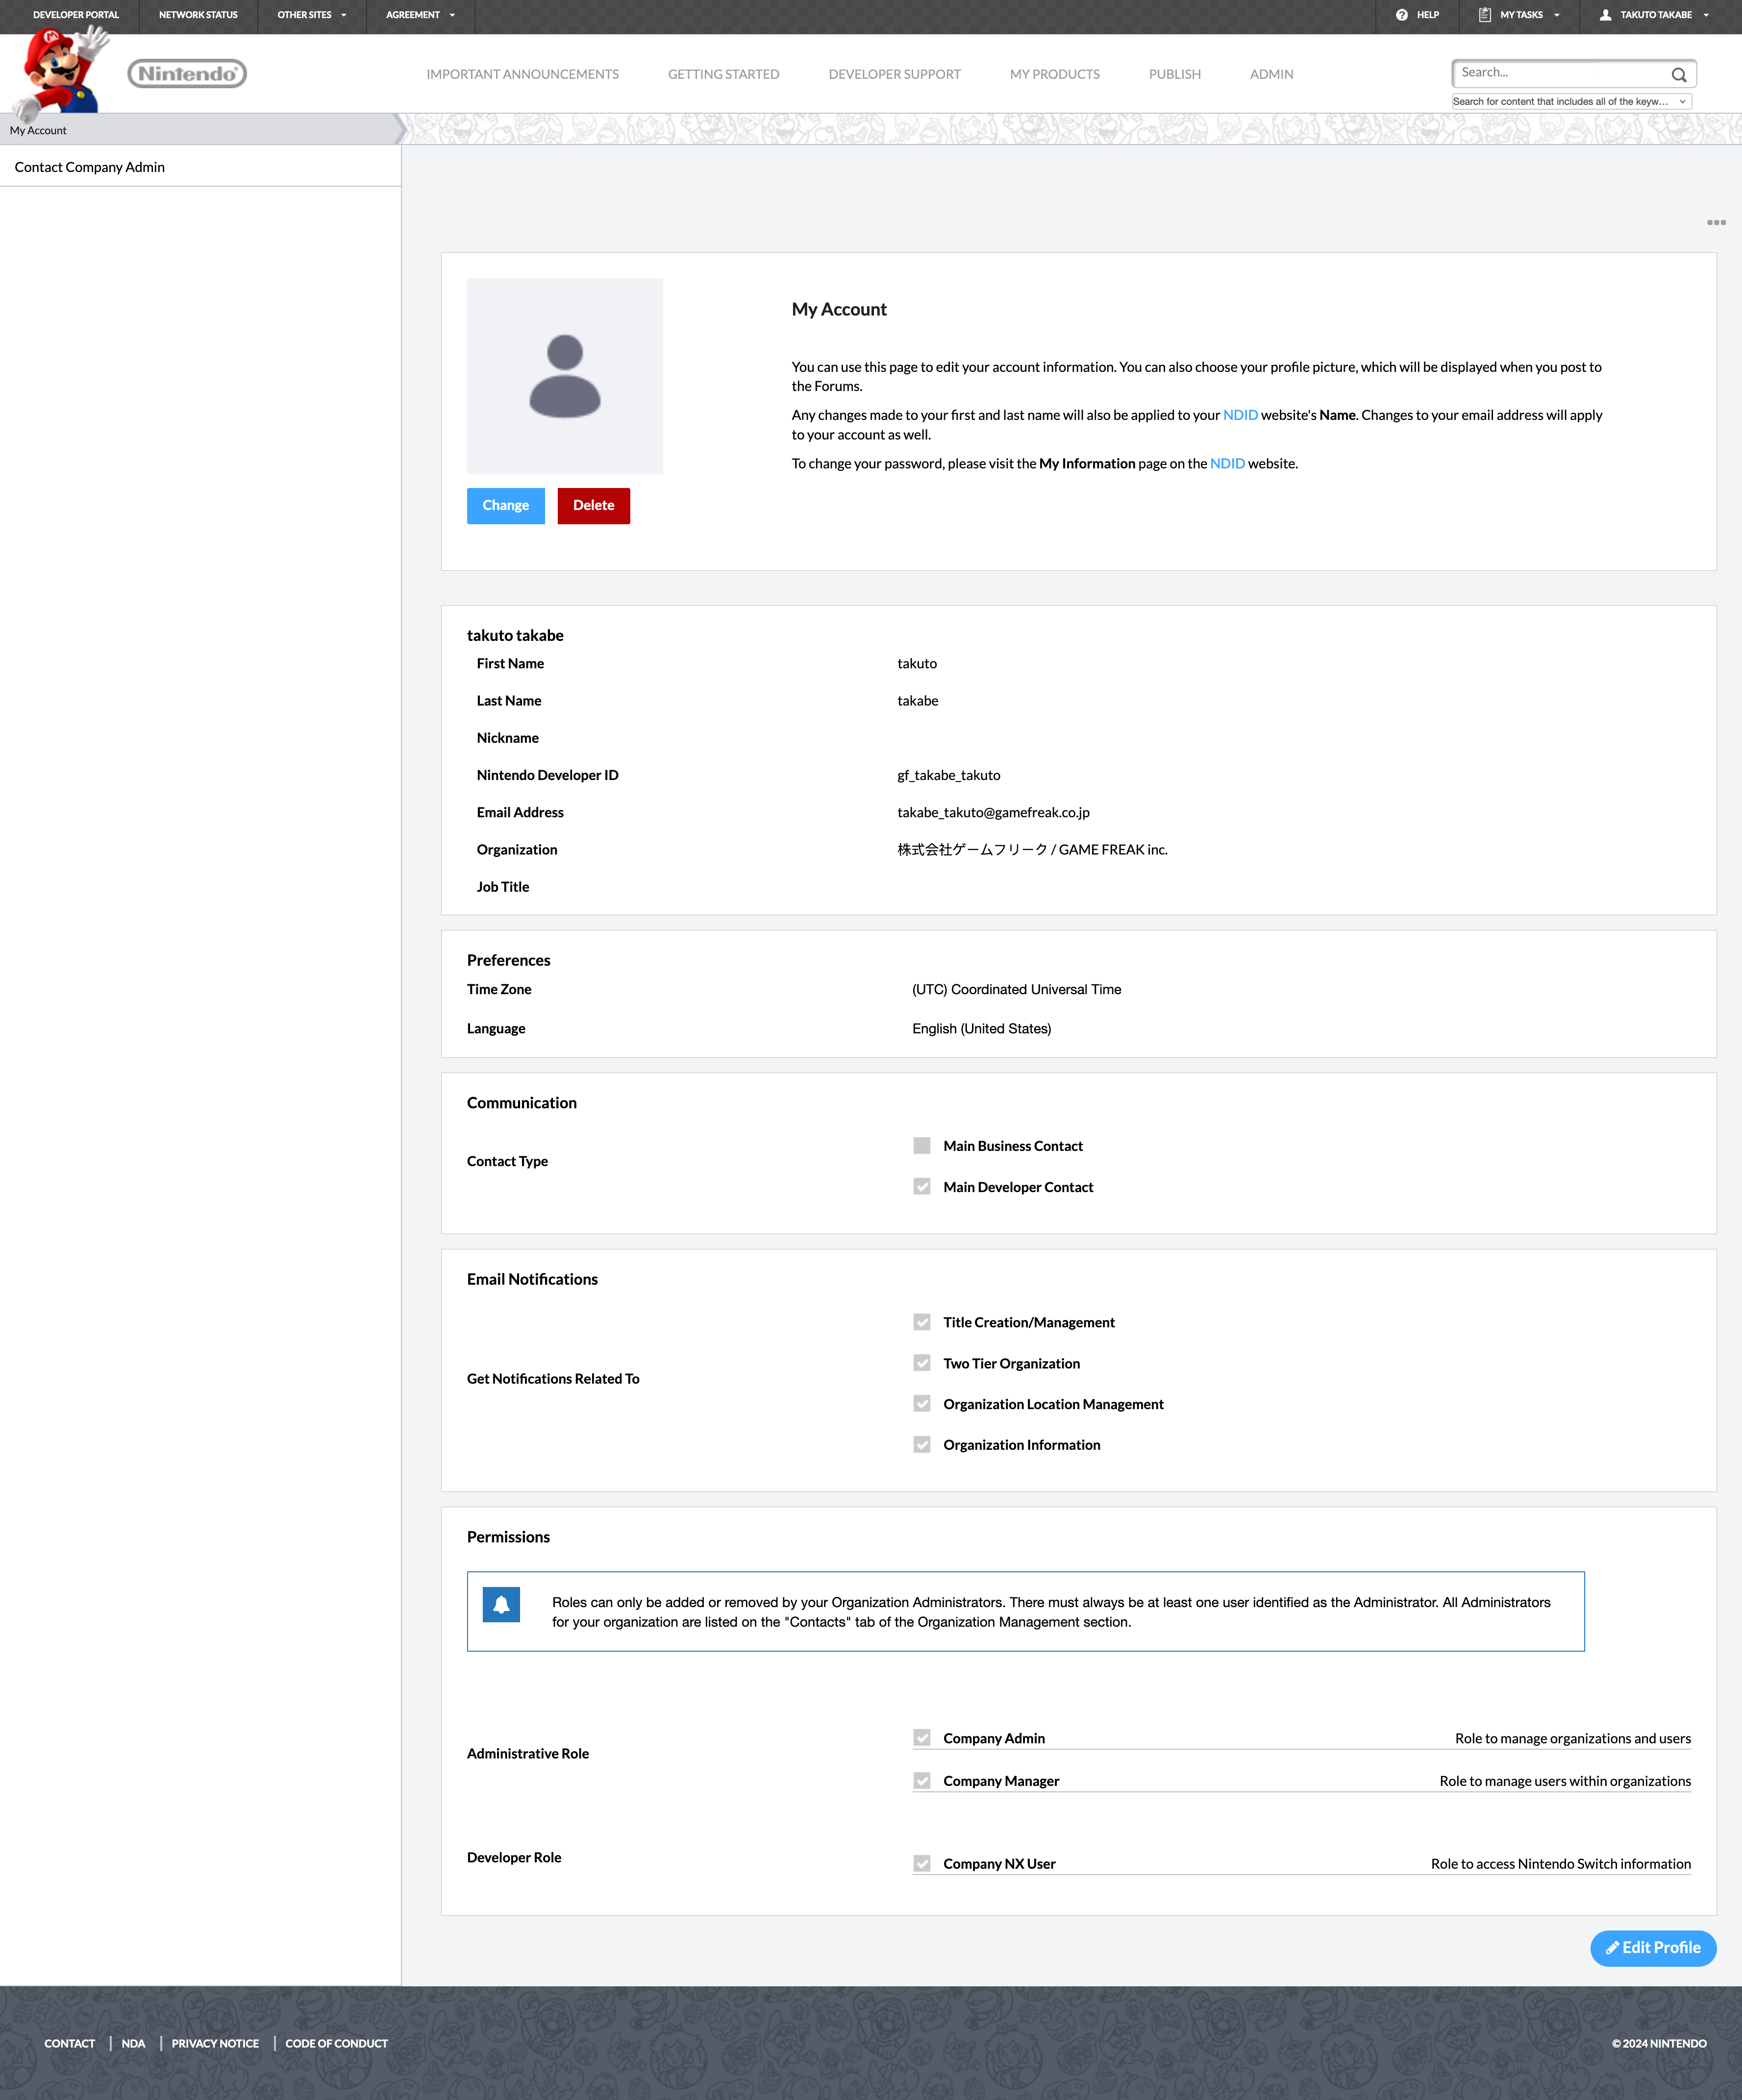Click "Role to manage organizations and users" text
This screenshot has width=1742, height=2100.
click(1573, 1739)
